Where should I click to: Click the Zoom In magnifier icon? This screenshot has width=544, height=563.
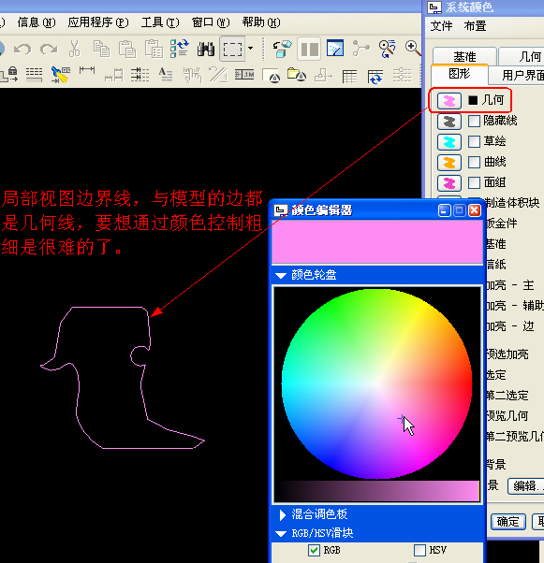click(413, 48)
